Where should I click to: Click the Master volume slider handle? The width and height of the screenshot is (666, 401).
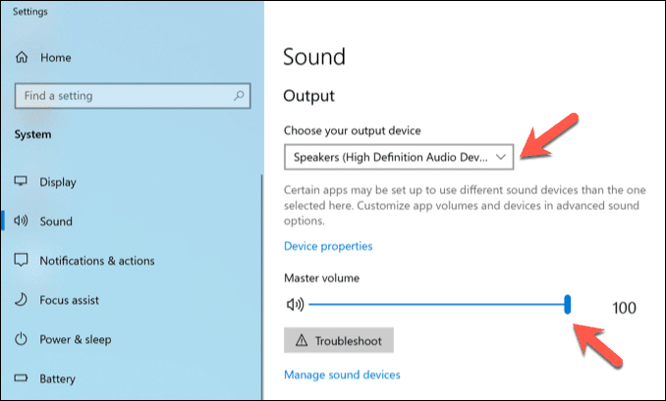pyautogui.click(x=568, y=306)
